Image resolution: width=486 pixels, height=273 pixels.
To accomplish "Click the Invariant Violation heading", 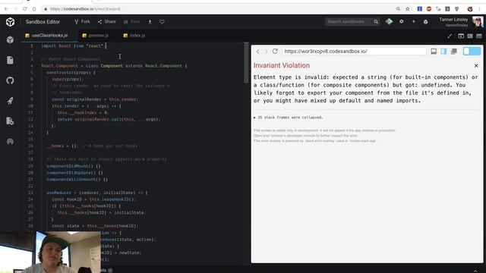I will click(x=282, y=66).
